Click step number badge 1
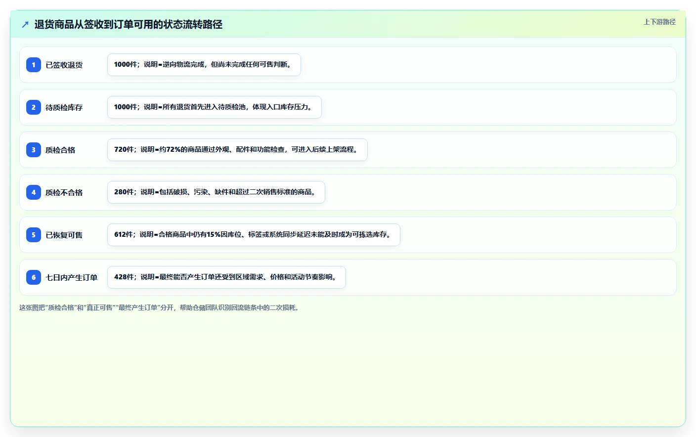This screenshot has width=696, height=437. click(x=34, y=65)
